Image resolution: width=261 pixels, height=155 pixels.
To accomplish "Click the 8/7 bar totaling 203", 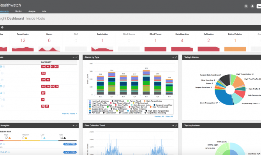I will click(x=169, y=87).
